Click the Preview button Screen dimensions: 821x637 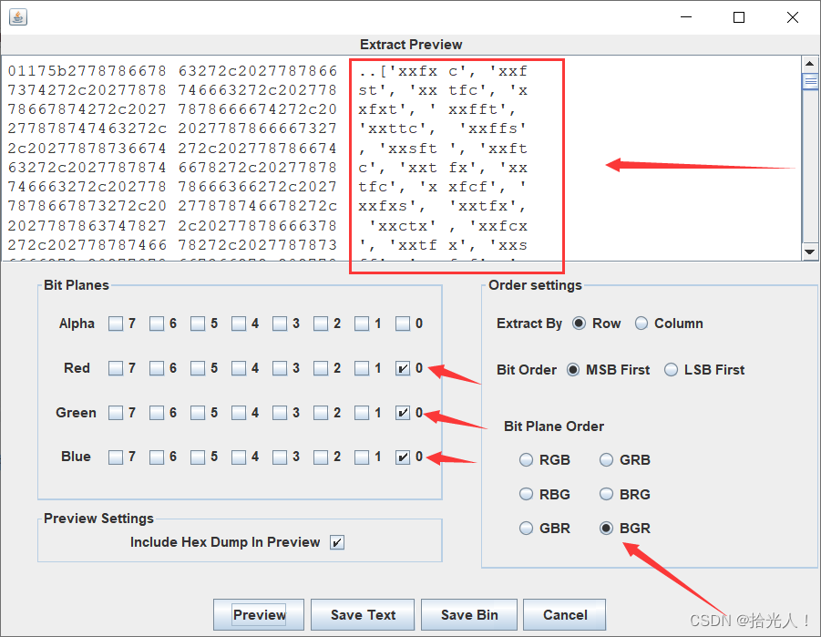pos(259,614)
